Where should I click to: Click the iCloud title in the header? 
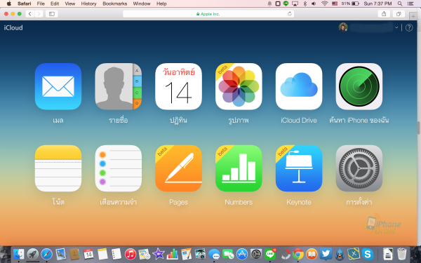coord(13,27)
